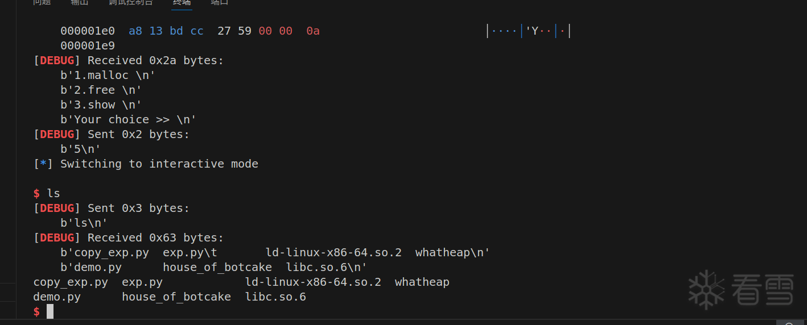Viewport: 807px width, 325px height.
Task: Click the hex offset 000001e0
Action: (x=88, y=31)
